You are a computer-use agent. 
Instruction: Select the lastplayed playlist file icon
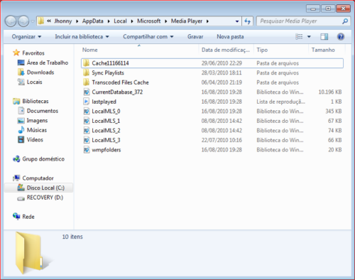(87, 102)
